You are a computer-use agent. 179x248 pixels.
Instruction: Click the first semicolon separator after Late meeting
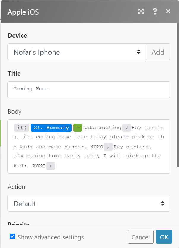click(x=126, y=128)
